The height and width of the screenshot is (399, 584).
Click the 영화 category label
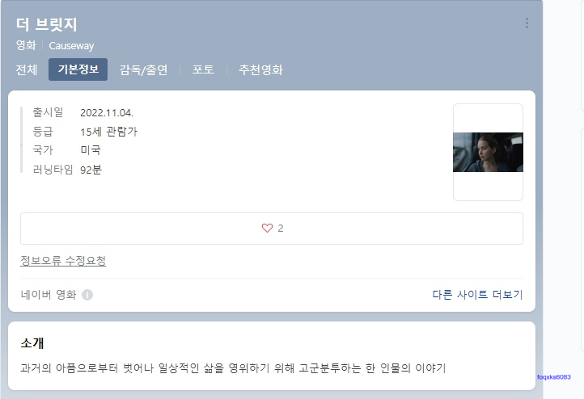[26, 45]
